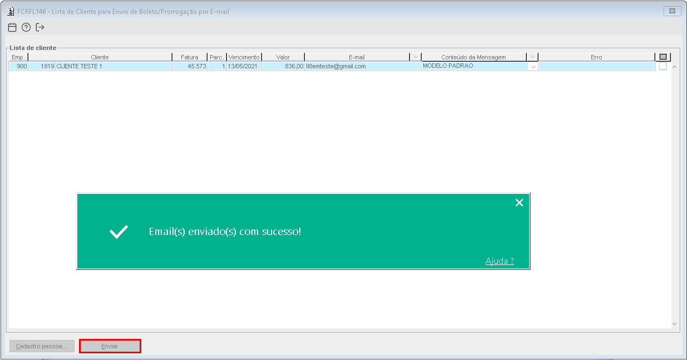
Task: Click the invoice number 45.573 cell
Action: point(190,66)
